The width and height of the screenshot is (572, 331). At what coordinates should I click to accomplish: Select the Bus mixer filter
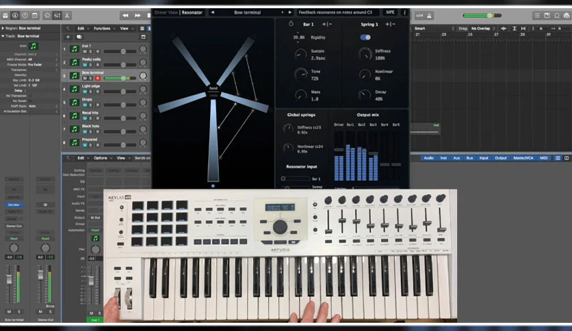[469, 158]
